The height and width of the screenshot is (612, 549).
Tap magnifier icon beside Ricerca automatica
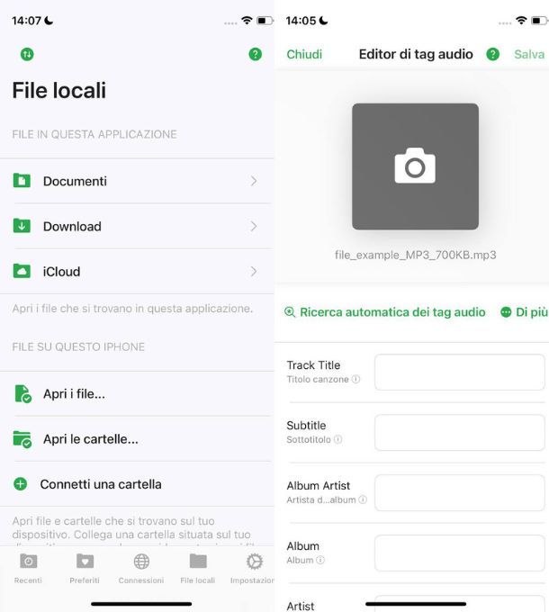point(290,312)
